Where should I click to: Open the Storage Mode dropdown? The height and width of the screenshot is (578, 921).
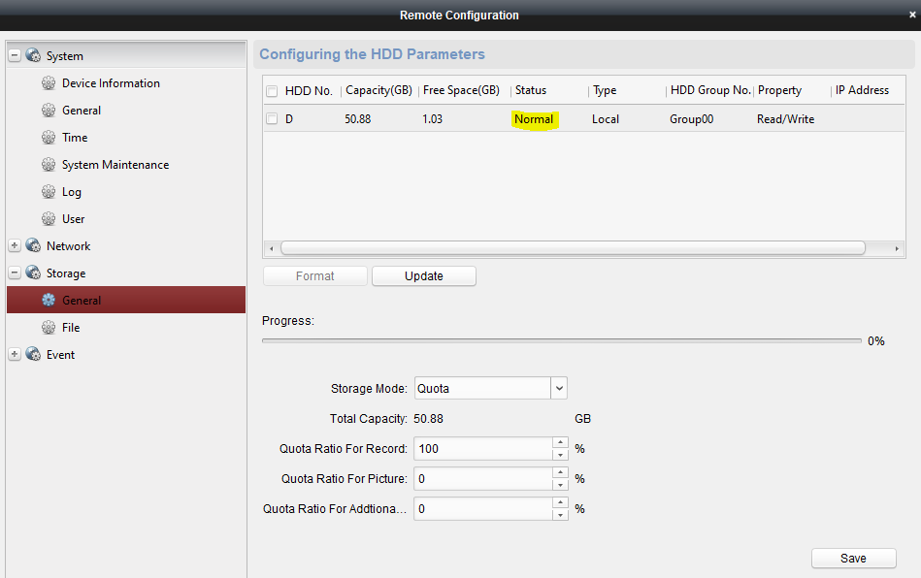(x=558, y=388)
